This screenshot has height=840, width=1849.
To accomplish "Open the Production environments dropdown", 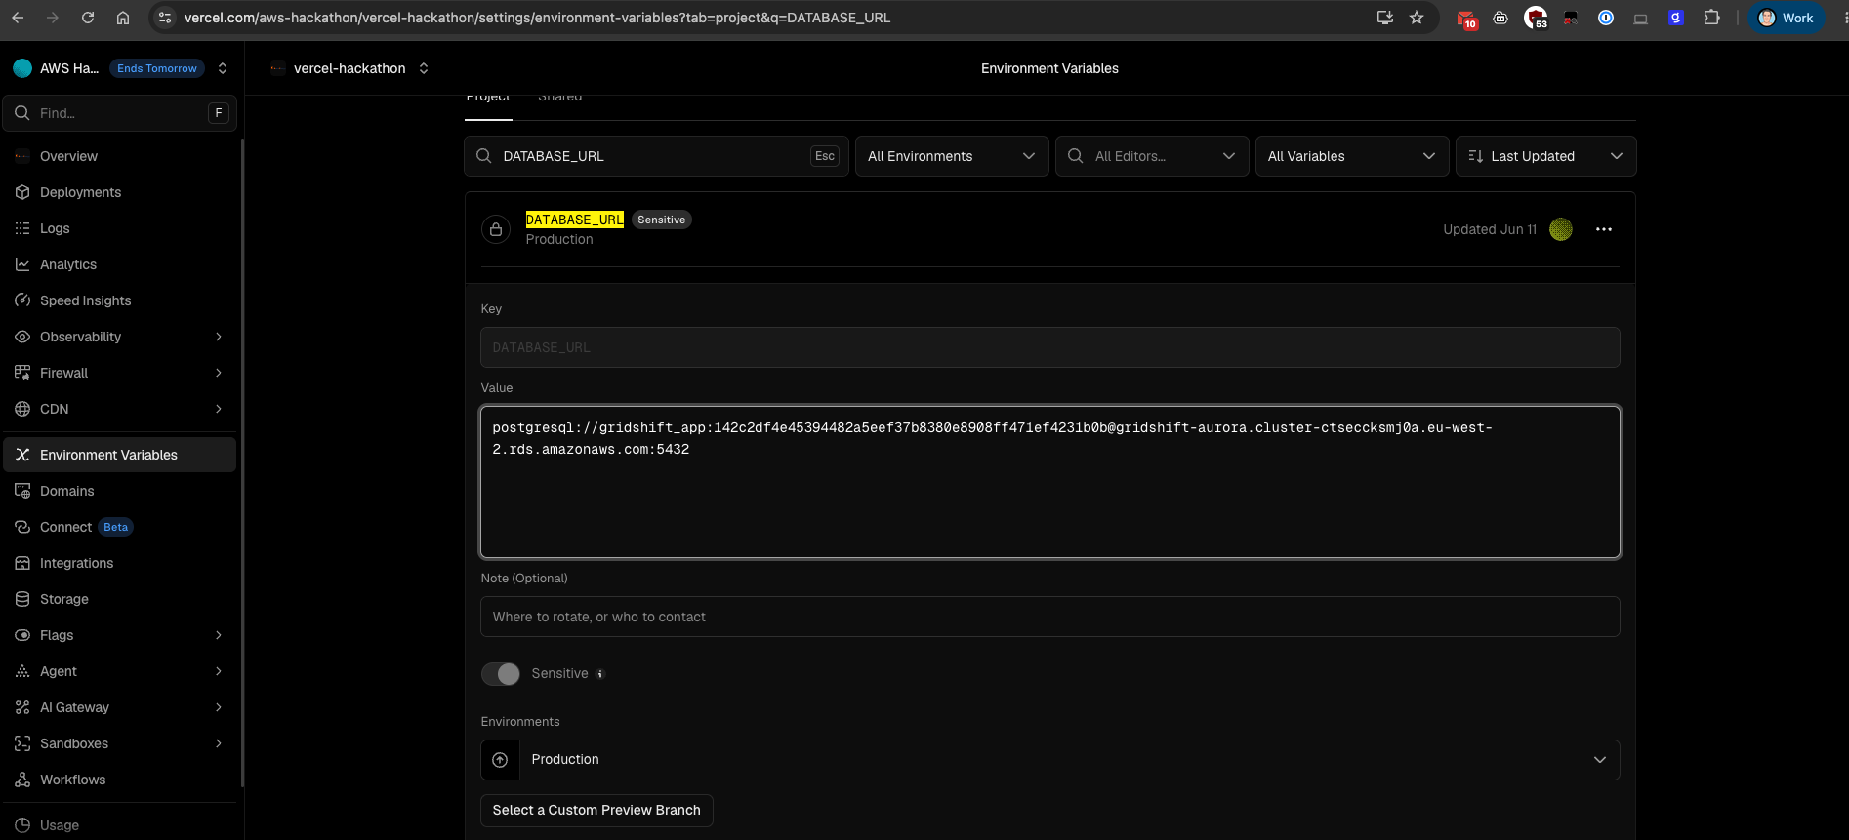I will pyautogui.click(x=1050, y=760).
